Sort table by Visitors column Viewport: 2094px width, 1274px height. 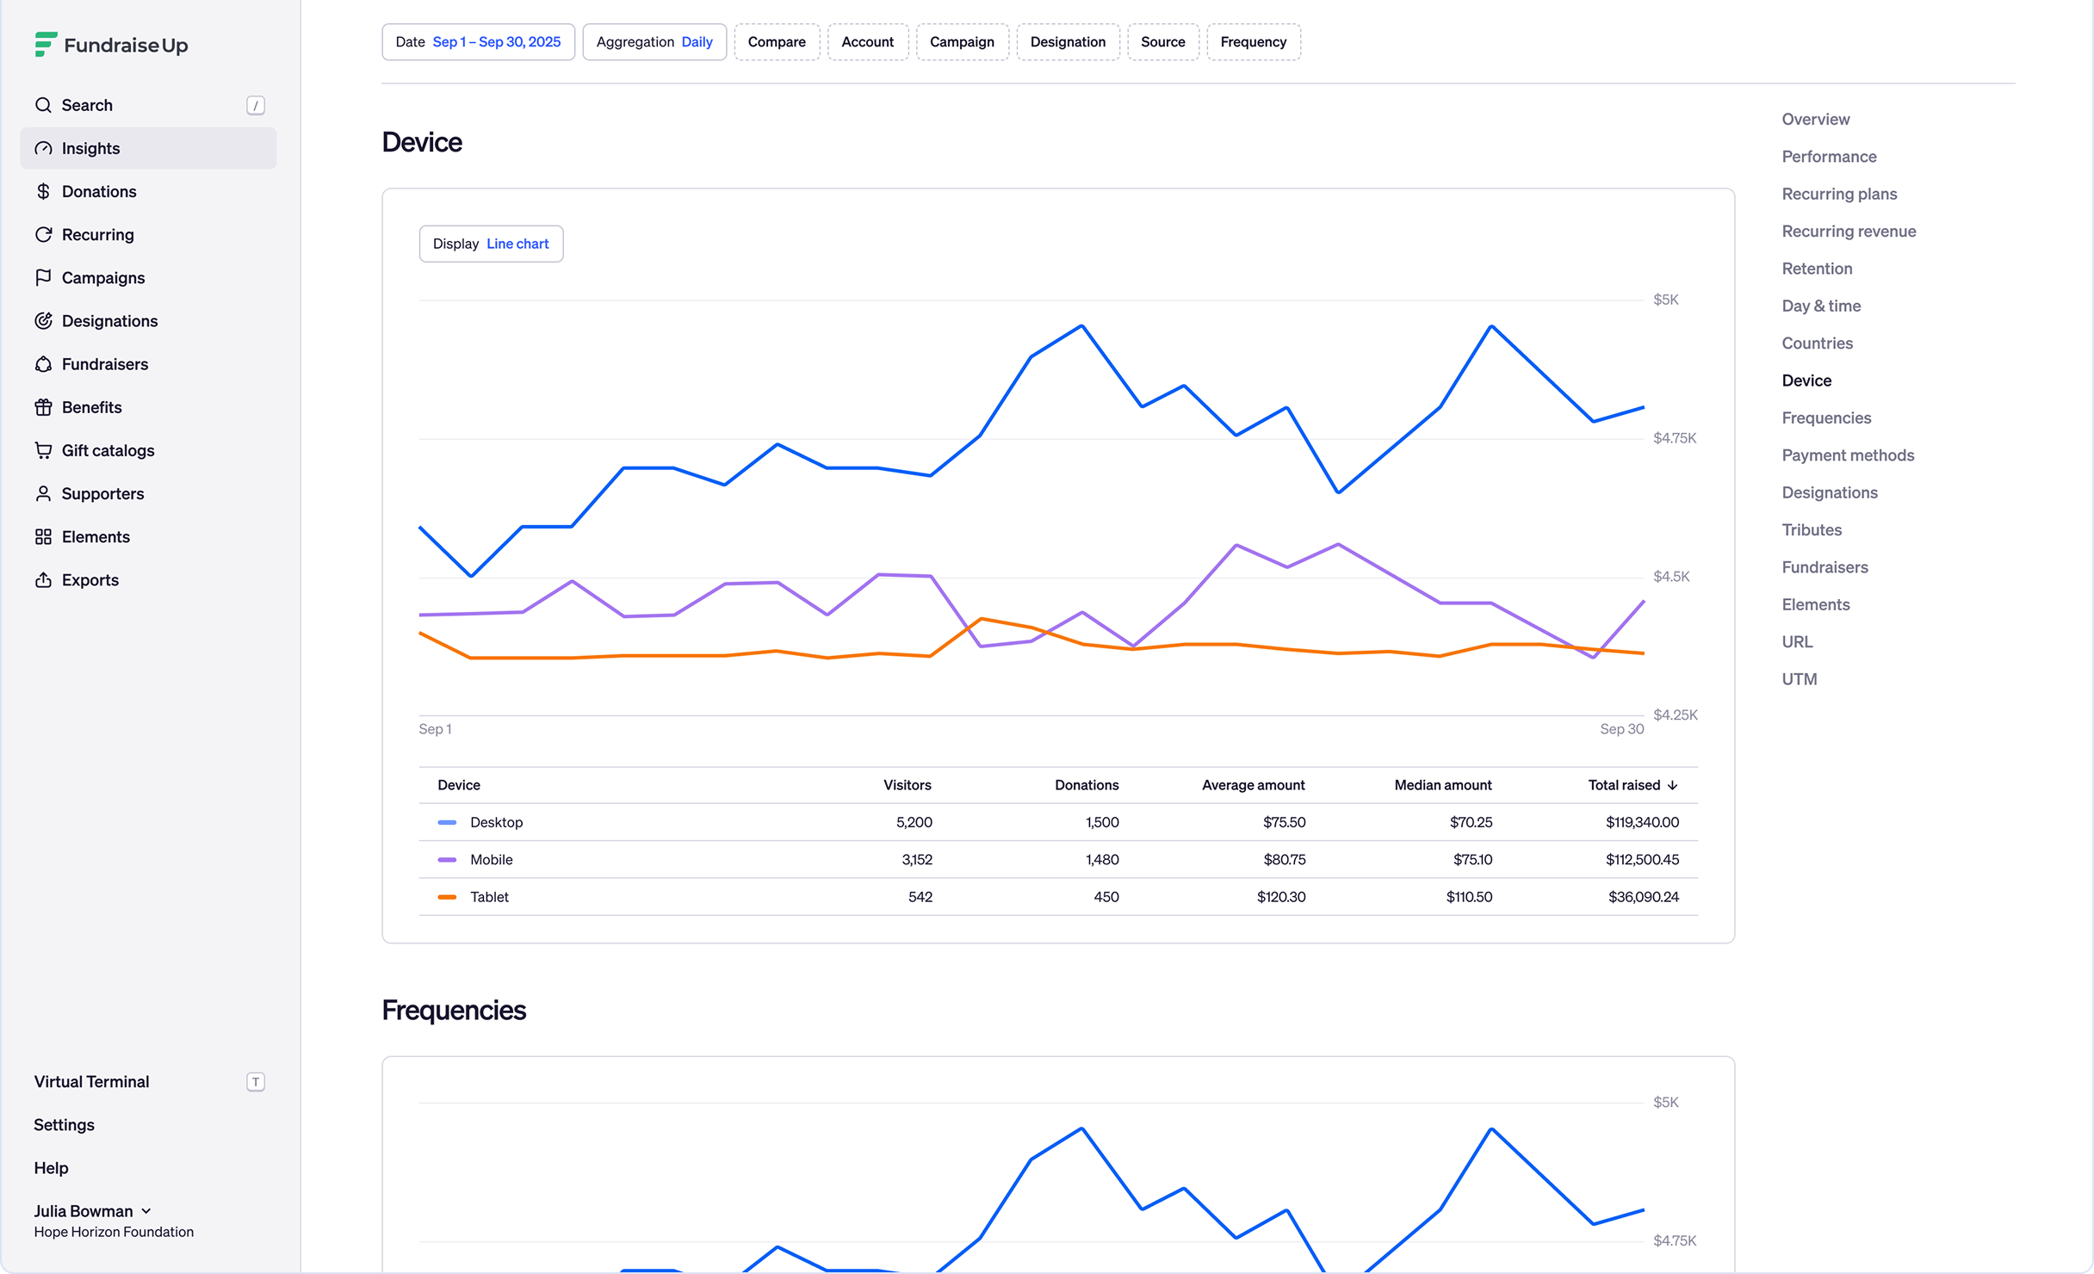(x=908, y=785)
